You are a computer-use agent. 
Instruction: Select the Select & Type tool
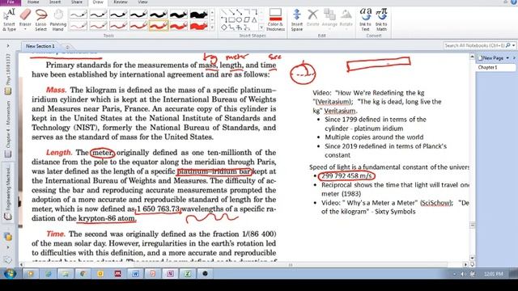coord(9,19)
